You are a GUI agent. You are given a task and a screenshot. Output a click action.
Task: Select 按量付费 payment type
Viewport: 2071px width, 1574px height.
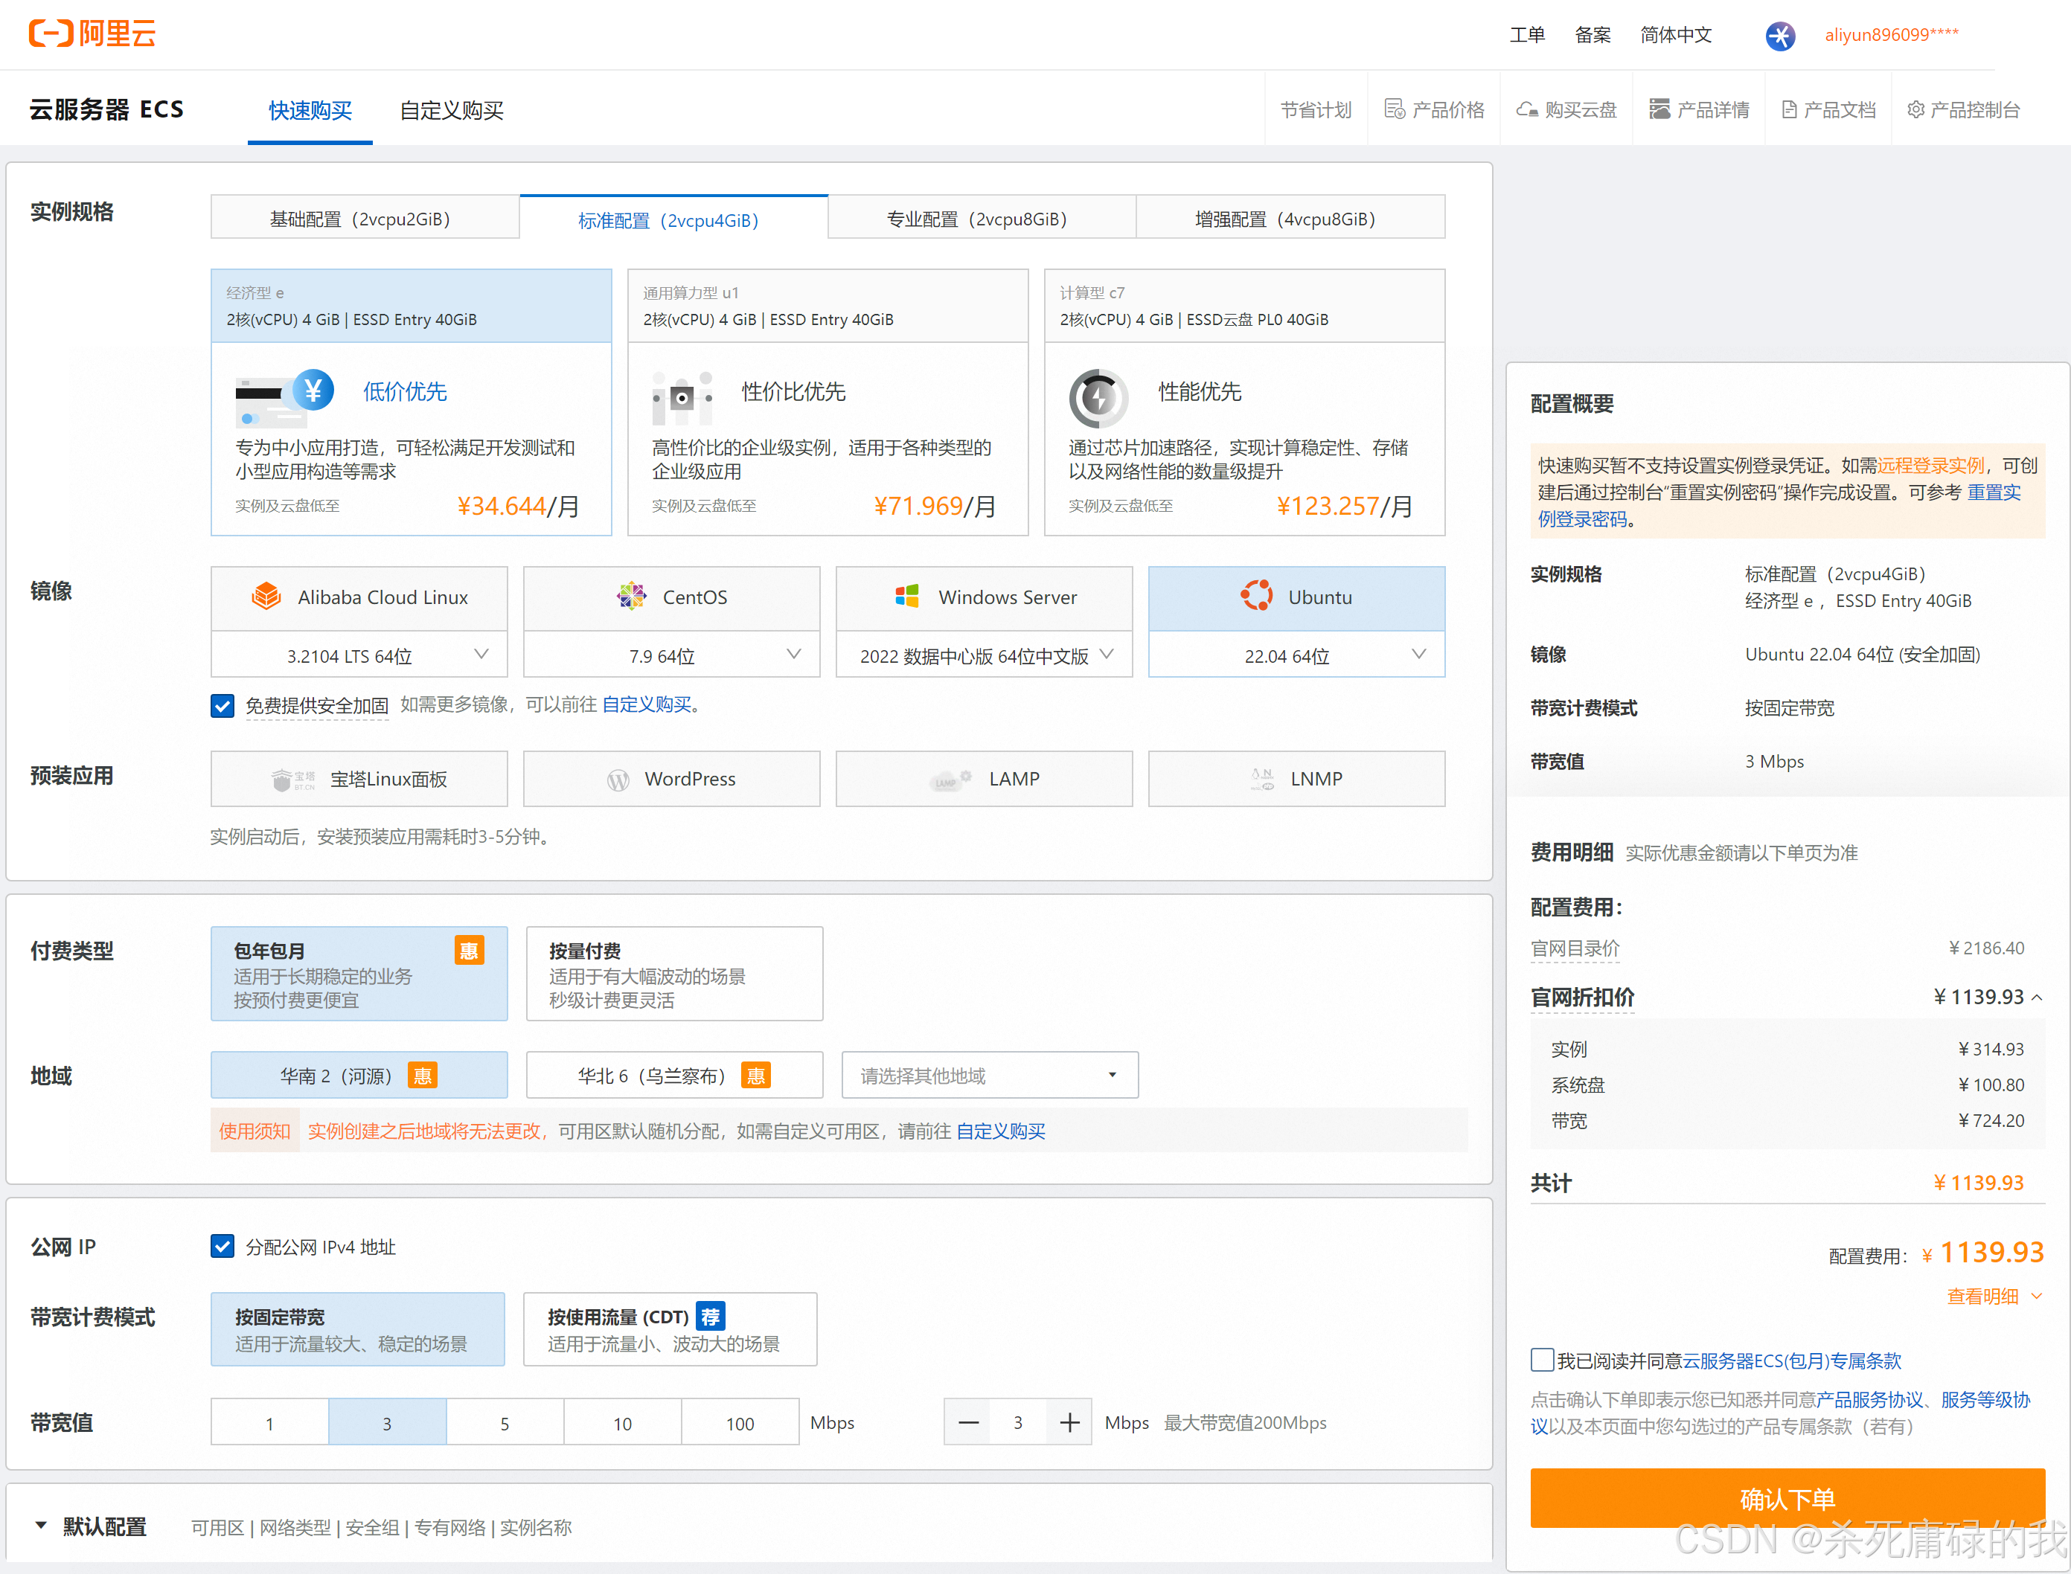coord(673,974)
